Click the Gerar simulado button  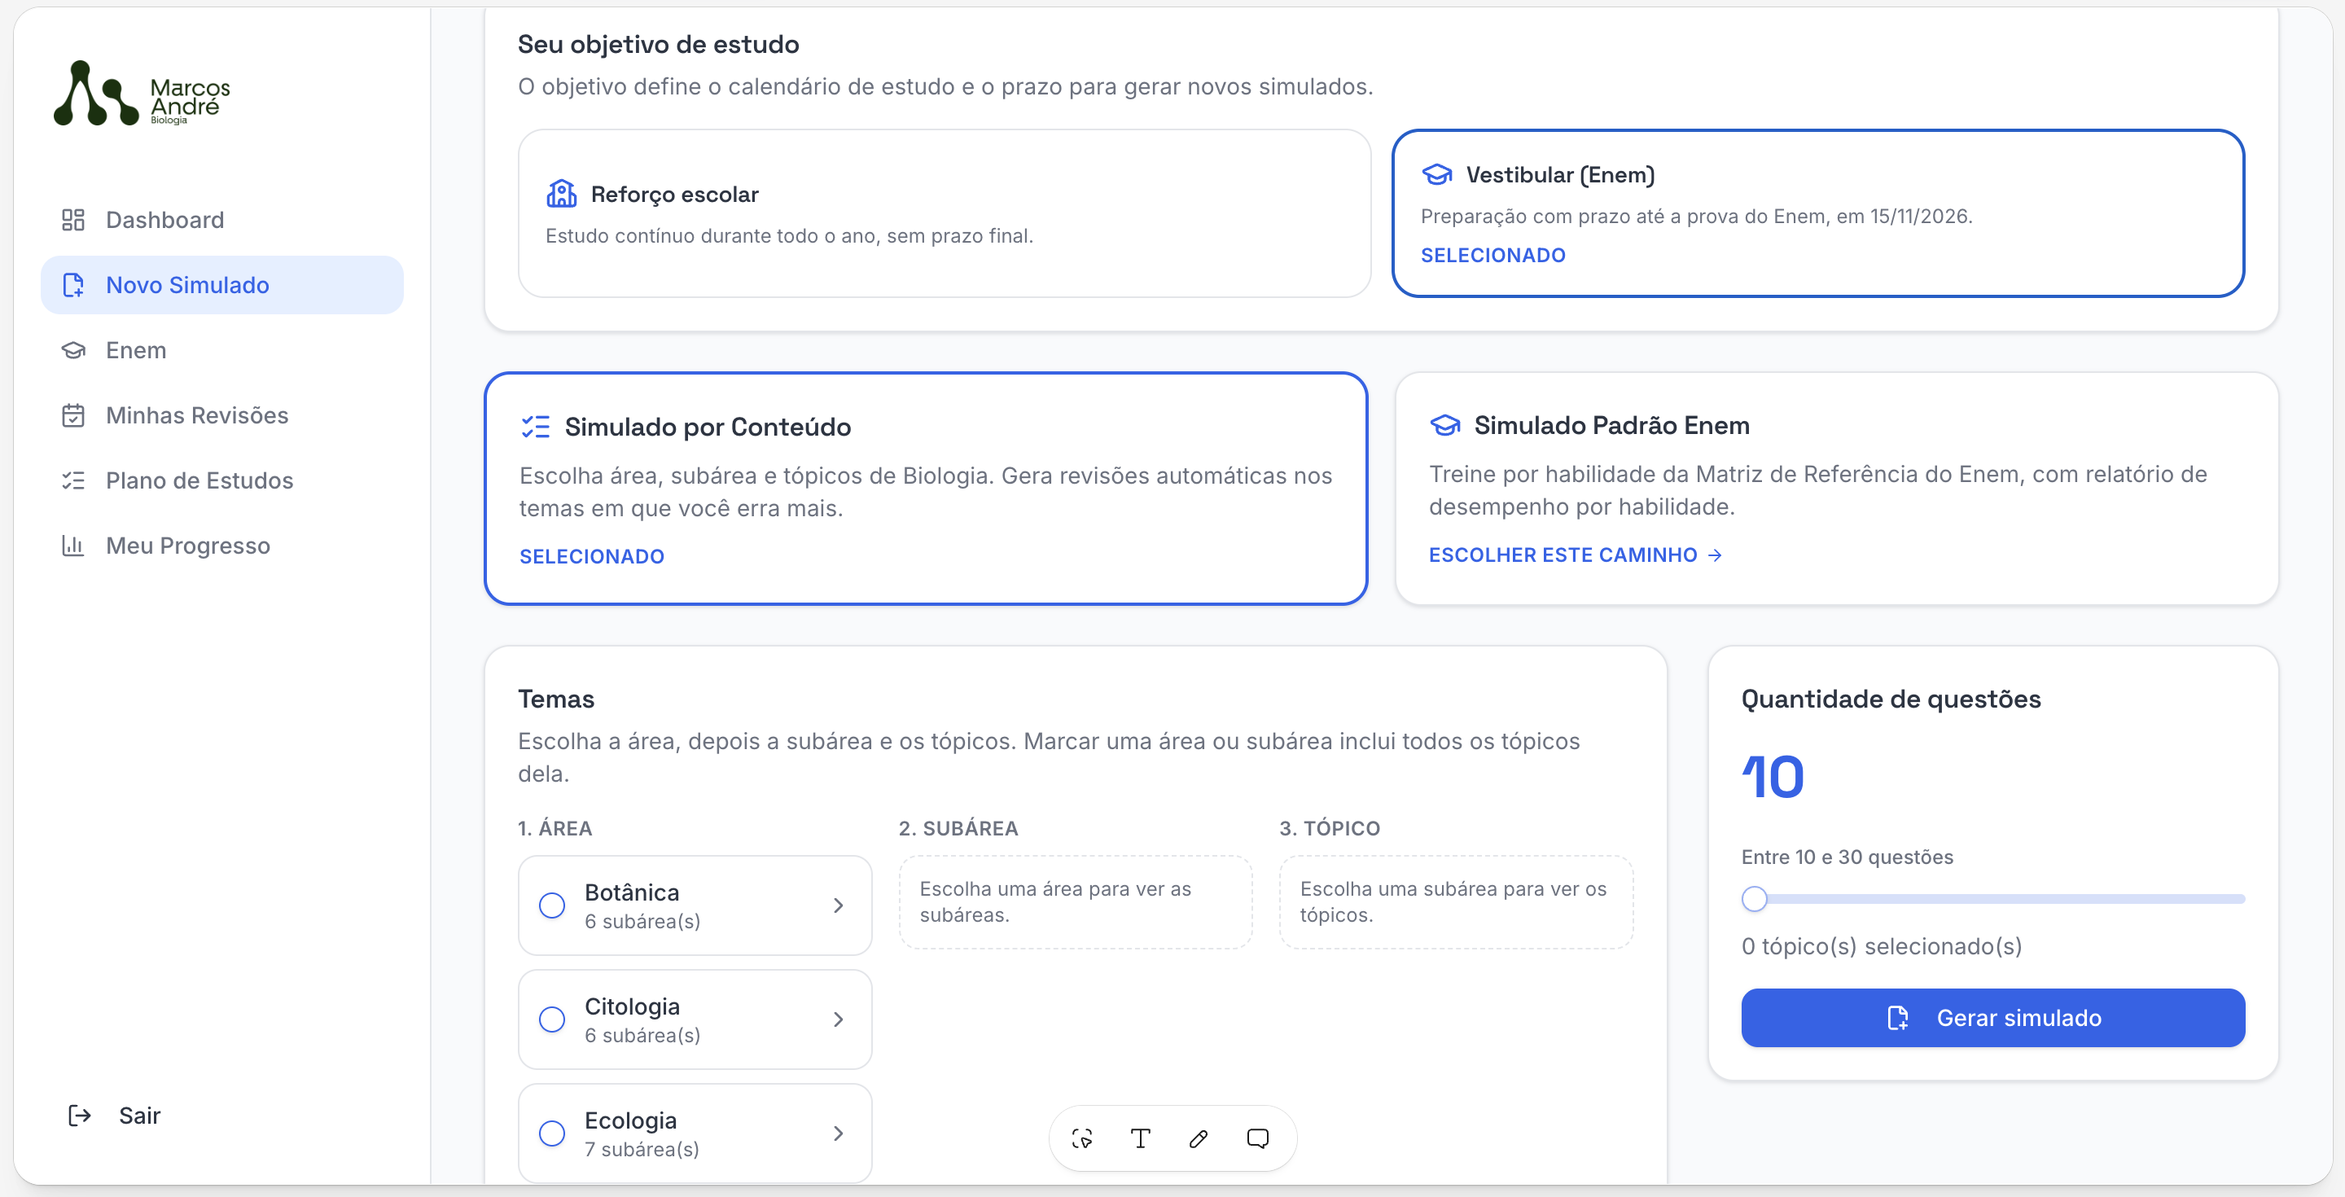(1992, 1017)
